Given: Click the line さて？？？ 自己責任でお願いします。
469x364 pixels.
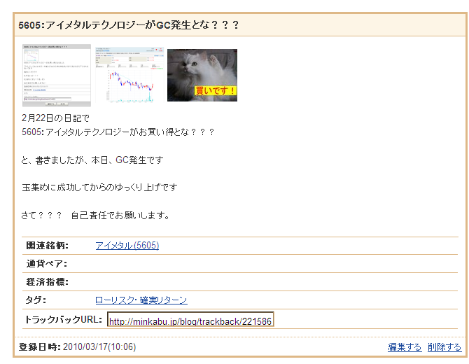Looking at the screenshot, I should point(95,216).
